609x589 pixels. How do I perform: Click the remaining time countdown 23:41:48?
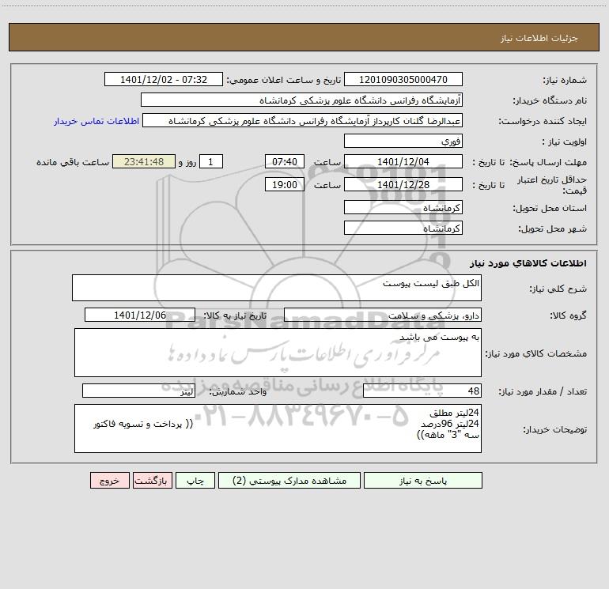coord(144,161)
